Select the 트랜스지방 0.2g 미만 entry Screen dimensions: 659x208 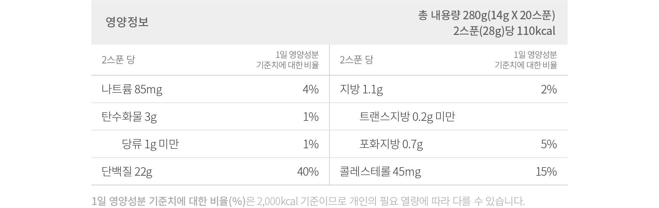tap(407, 117)
